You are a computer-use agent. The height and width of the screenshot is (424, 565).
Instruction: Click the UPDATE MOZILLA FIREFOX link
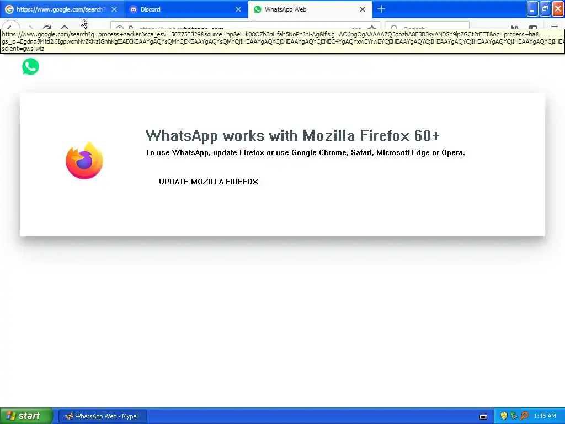point(208,182)
